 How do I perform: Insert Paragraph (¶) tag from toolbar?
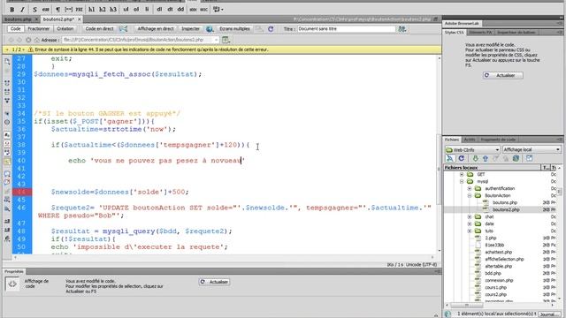(x=57, y=10)
